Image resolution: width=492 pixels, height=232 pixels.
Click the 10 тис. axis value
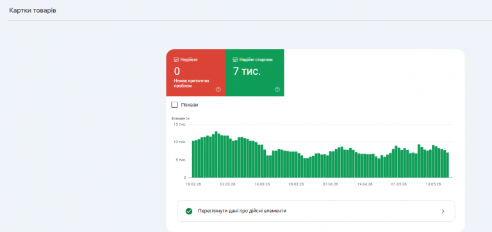pos(180,142)
